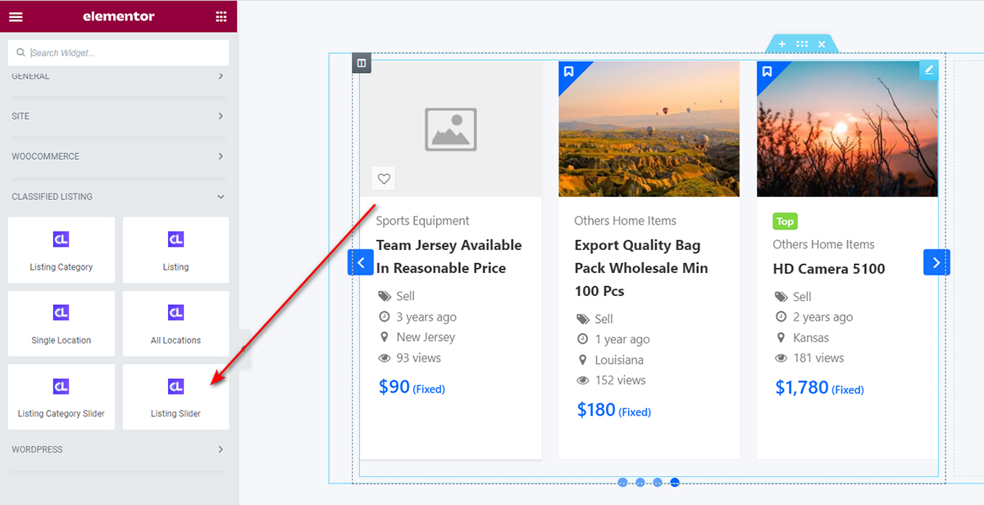Go to previous slide arrow

coord(361,262)
